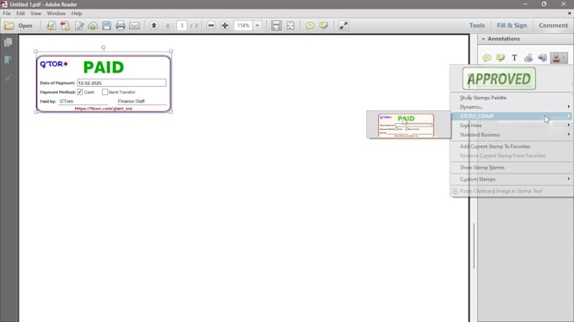Screen dimensions: 574x322
Task: Click the Convert to PDF toolbar icon
Action: (65, 25)
